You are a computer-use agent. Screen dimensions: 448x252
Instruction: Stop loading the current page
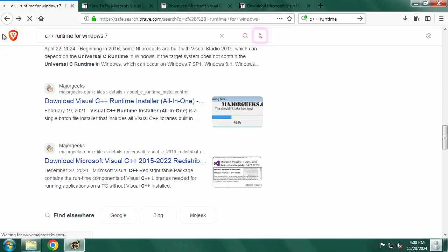tap(30, 19)
